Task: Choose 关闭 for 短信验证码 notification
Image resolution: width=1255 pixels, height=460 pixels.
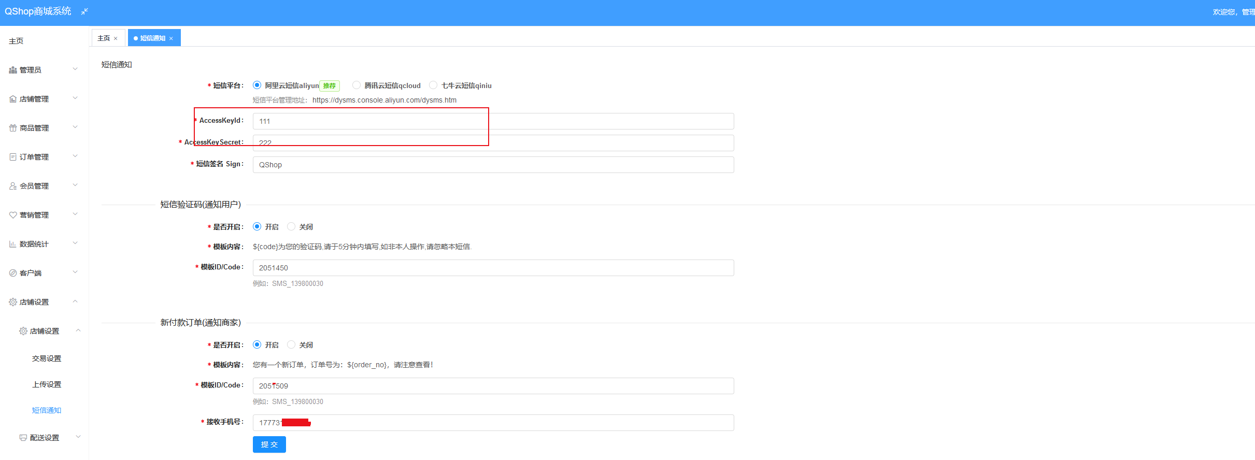Action: (x=291, y=226)
